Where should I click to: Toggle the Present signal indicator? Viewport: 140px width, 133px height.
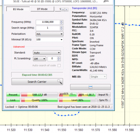13,94
